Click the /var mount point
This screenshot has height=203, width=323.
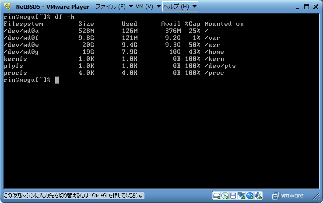tap(212, 38)
